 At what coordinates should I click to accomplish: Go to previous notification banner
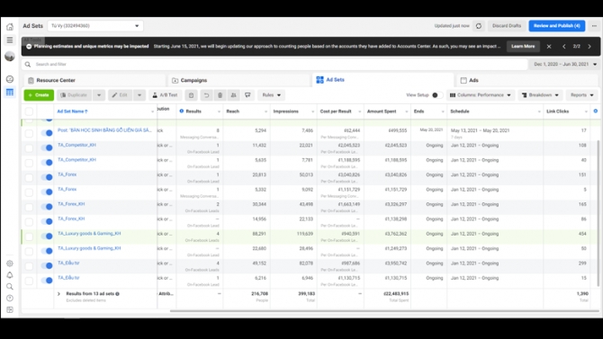click(x=563, y=46)
